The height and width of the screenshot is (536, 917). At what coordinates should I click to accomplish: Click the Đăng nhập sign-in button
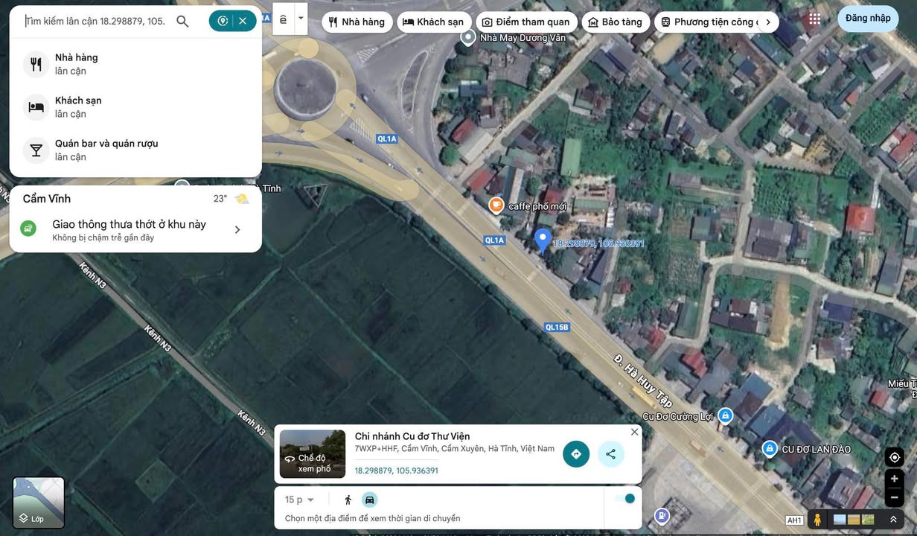867,19
